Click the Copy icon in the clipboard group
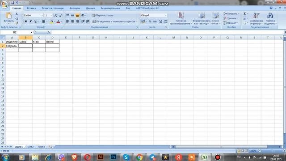 click(x=17, y=18)
